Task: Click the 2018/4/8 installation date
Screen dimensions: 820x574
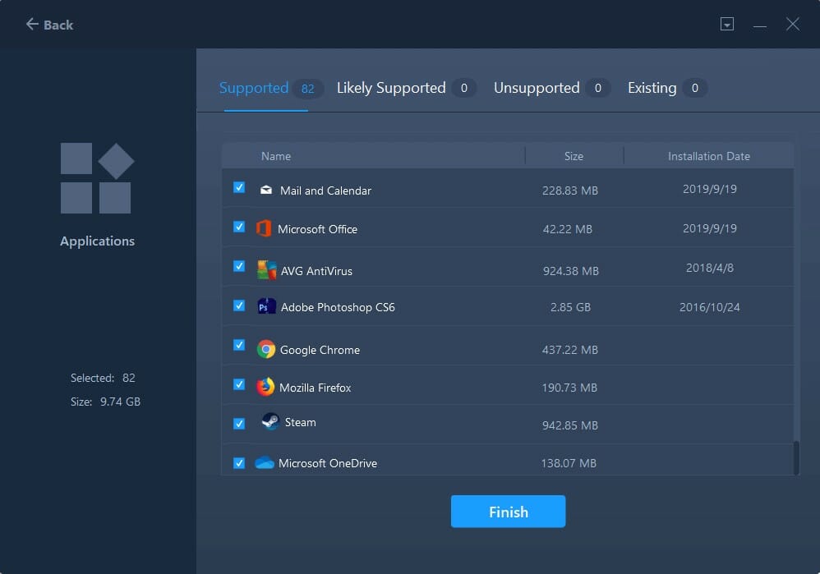Action: tap(710, 269)
